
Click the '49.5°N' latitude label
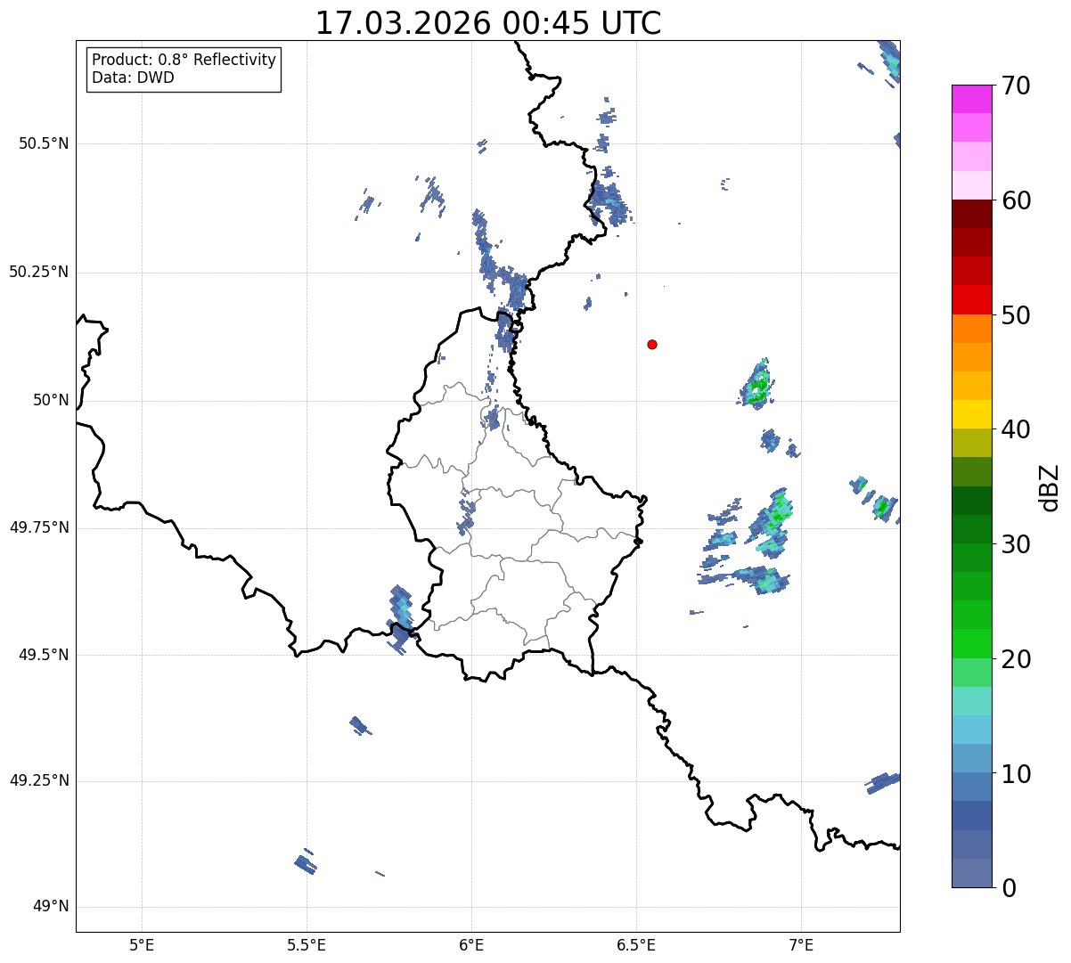[x=44, y=655]
